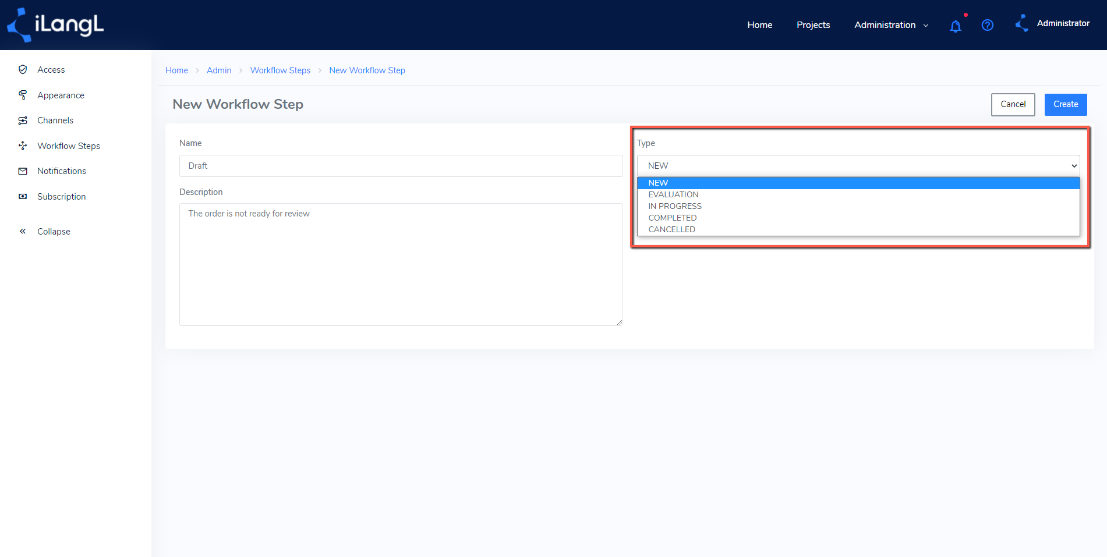
Task: Click the New Workflow Step page heading
Action: click(x=238, y=104)
